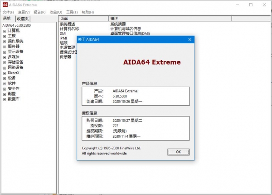This screenshot has width=272, height=195.
Task: Open the DMI page entry
Action: click(x=63, y=33)
